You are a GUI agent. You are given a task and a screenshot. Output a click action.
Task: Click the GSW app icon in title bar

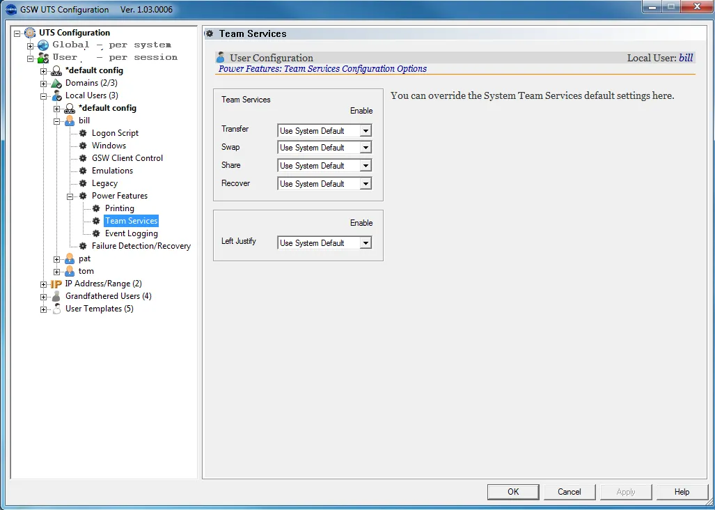point(11,9)
